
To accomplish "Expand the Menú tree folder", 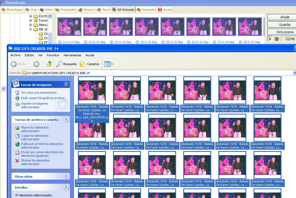I will (x=30, y=25).
